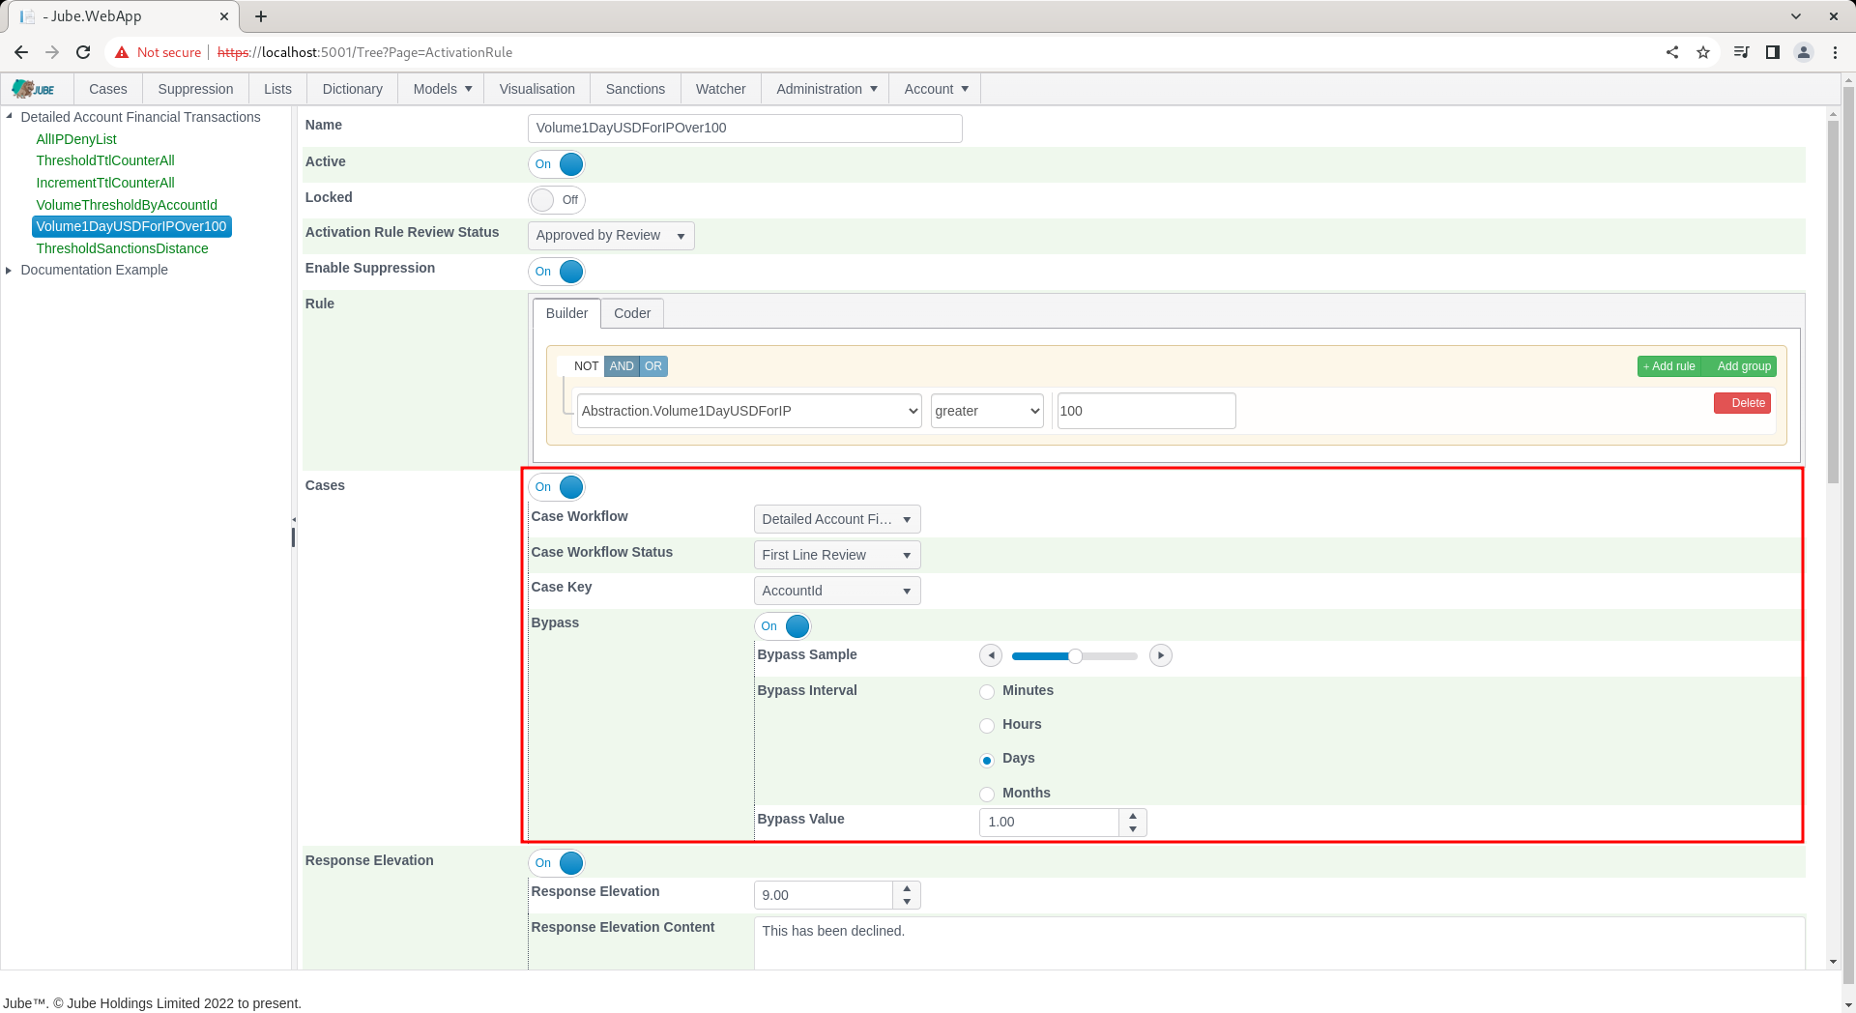Select Hours bypass interval
The image size is (1856, 1013).
coord(987,726)
